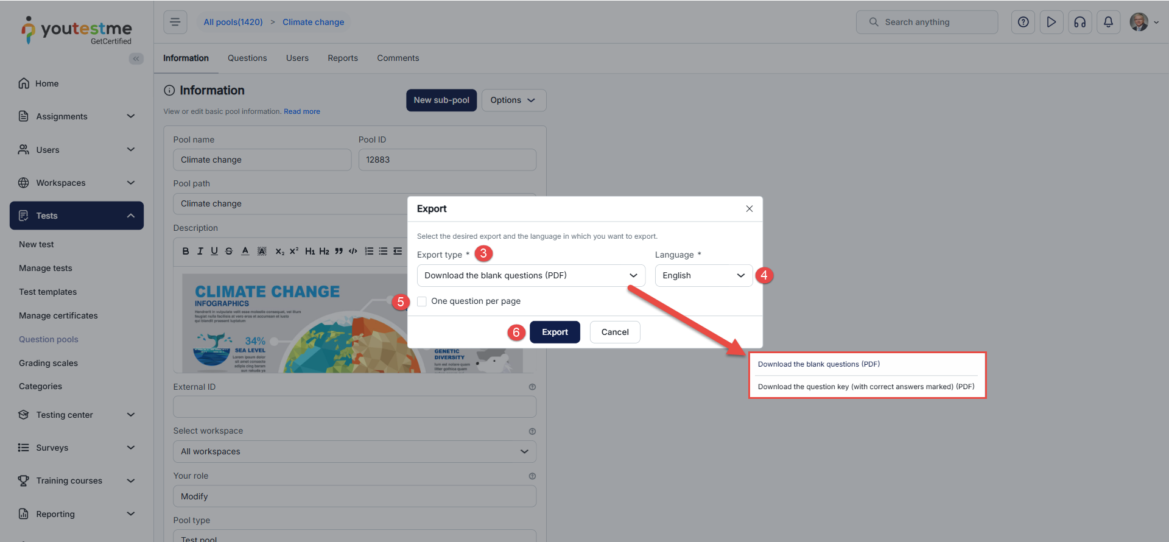Click the help question mark icon

(1023, 22)
